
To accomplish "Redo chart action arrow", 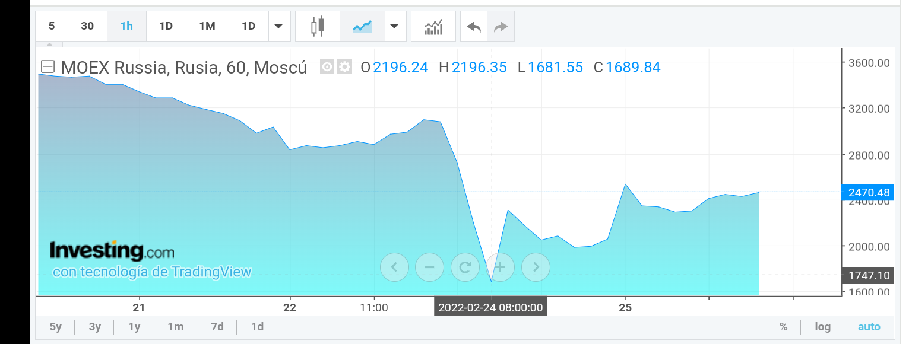I will pos(501,26).
